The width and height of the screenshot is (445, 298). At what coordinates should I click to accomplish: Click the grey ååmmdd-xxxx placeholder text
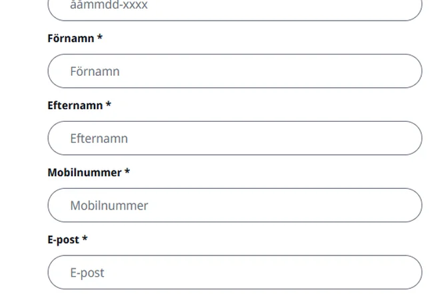[x=109, y=6]
